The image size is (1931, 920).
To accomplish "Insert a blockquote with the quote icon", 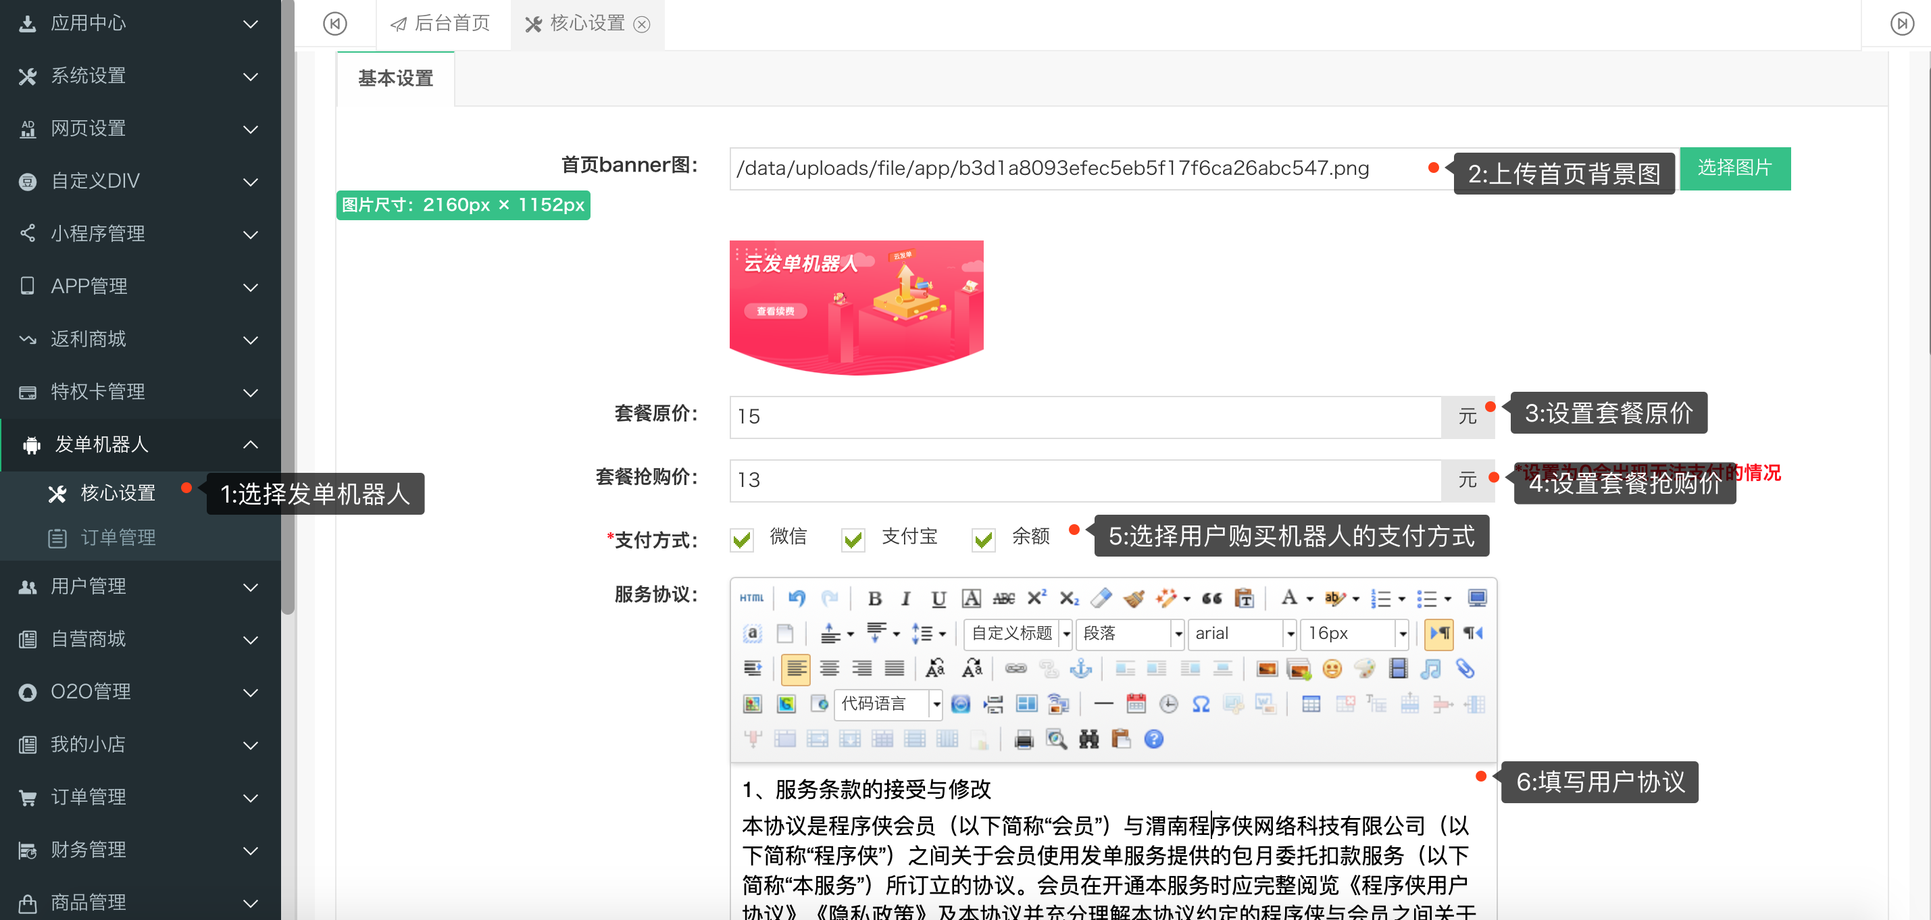I will pos(1211,598).
